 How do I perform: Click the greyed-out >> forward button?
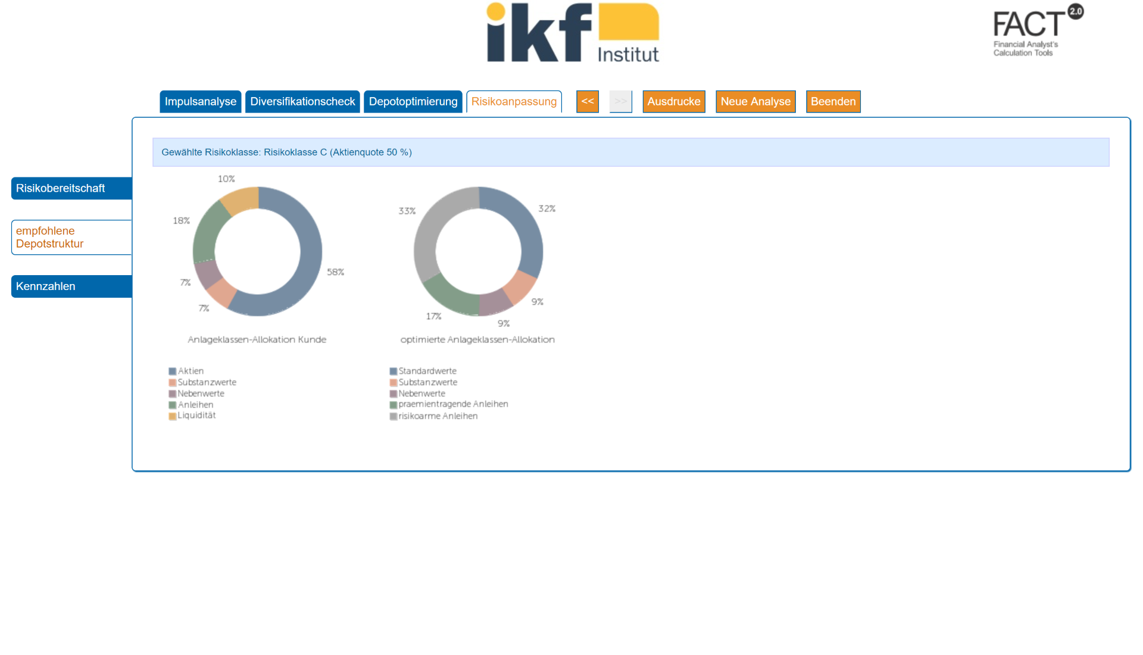(x=620, y=101)
